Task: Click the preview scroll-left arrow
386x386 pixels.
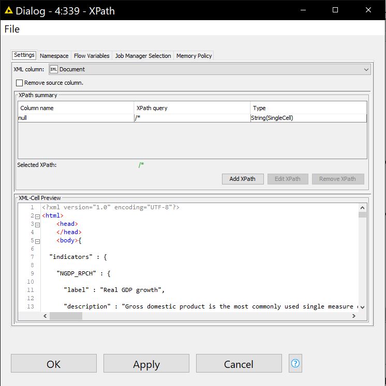Action: pyautogui.click(x=45, y=316)
